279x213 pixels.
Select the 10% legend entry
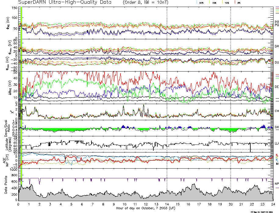pos(227,2)
